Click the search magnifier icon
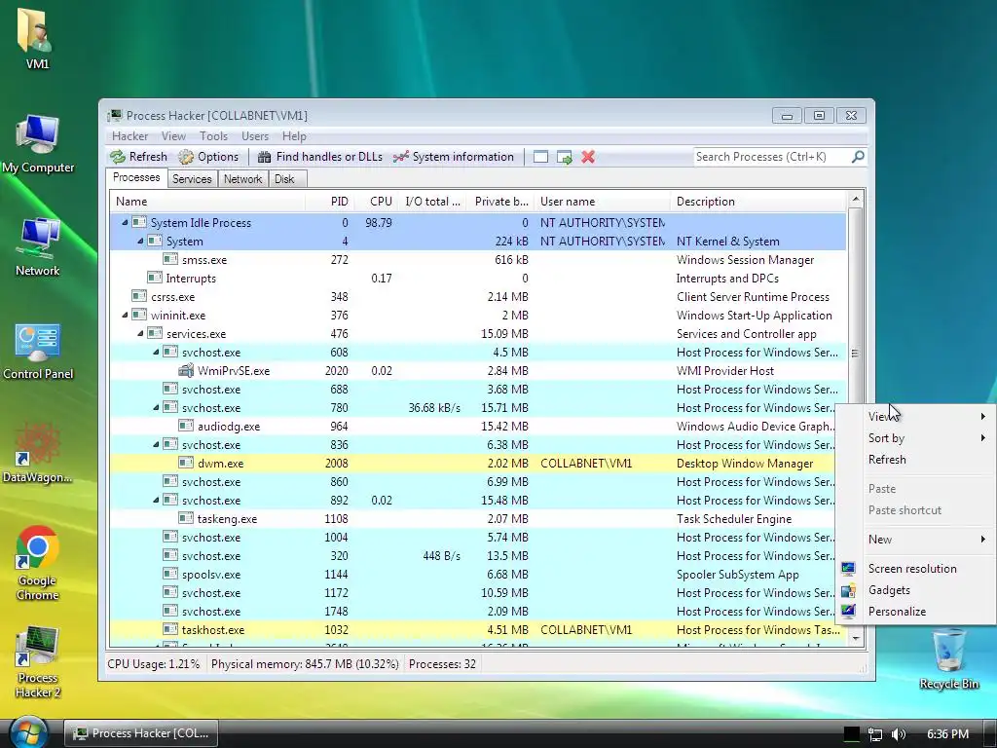This screenshot has height=748, width=997. click(x=858, y=157)
